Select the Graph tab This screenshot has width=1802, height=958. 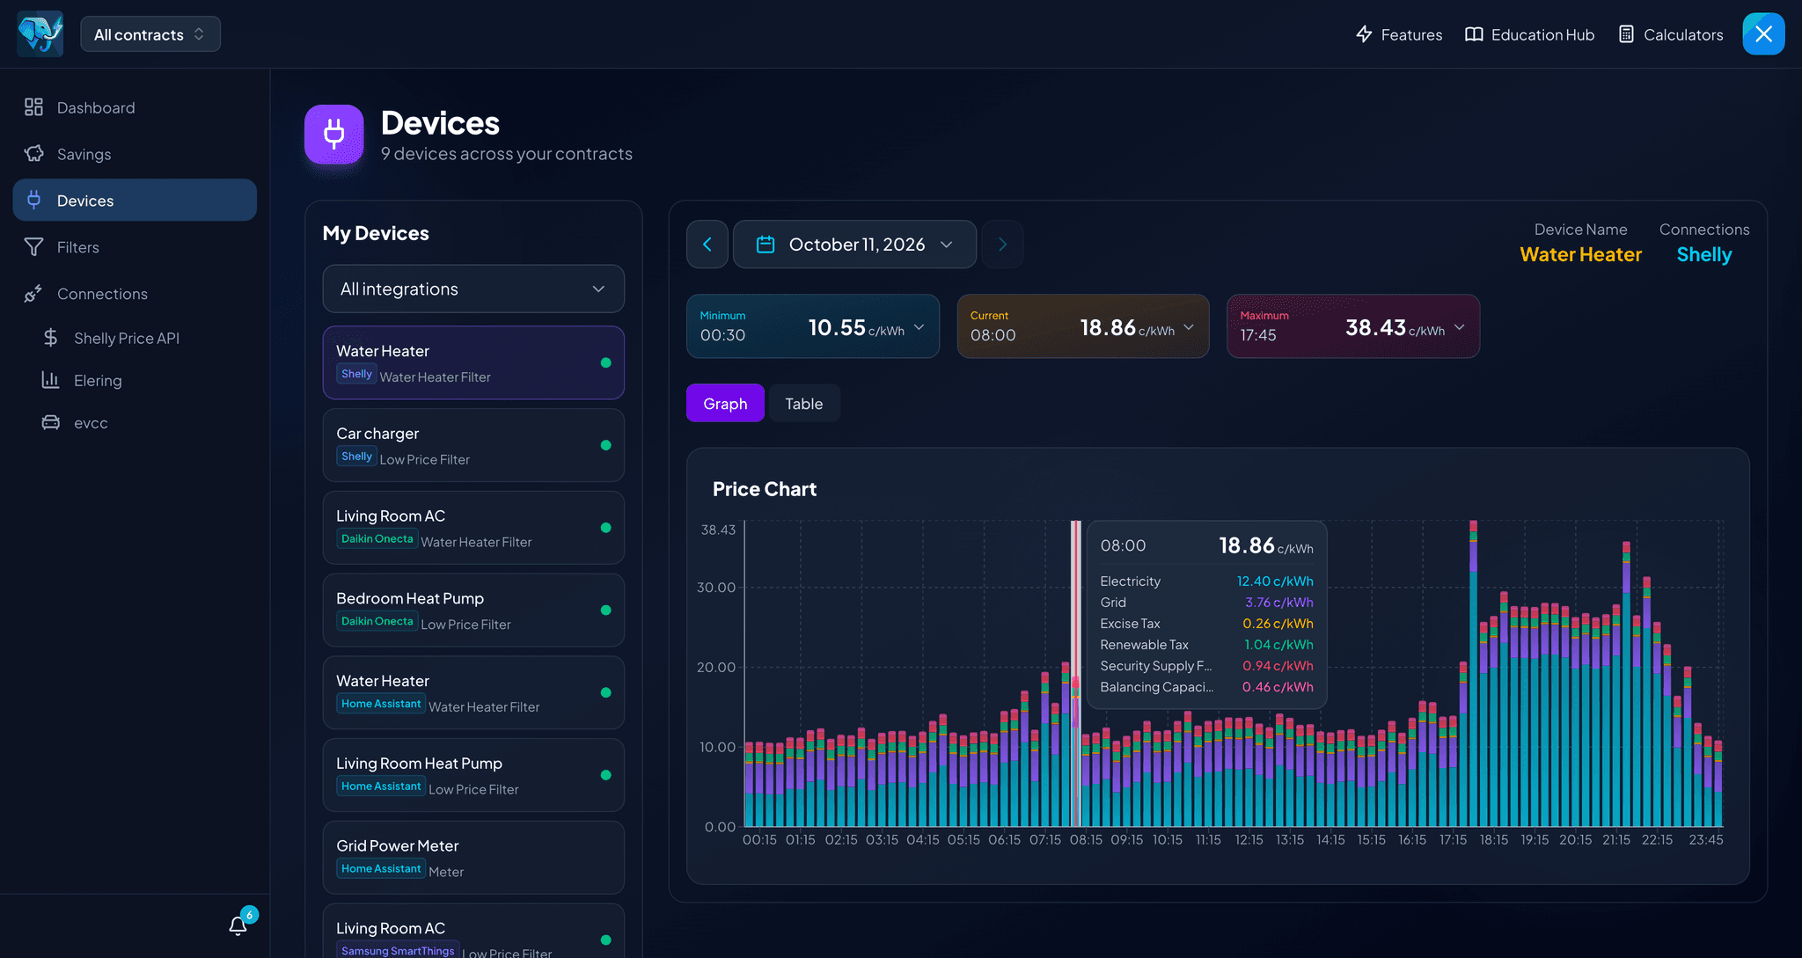coord(725,404)
